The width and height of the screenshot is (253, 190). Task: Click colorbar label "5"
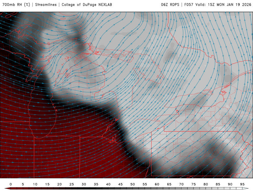(x=23, y=184)
